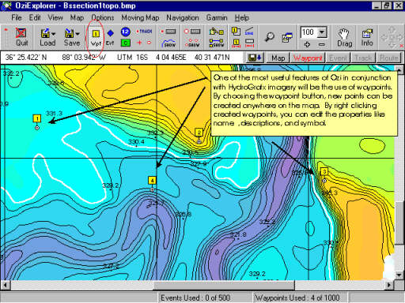405x303 pixels.
Task: Select the Evt event marker tool
Action: [x=110, y=38]
